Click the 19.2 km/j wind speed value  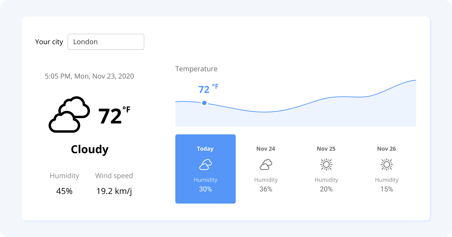point(114,191)
